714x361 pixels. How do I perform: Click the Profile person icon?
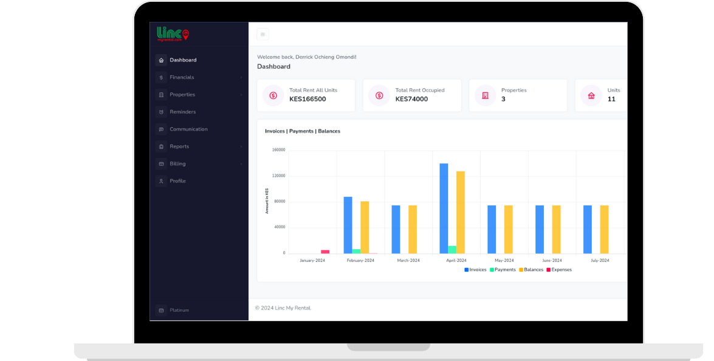[161, 181]
